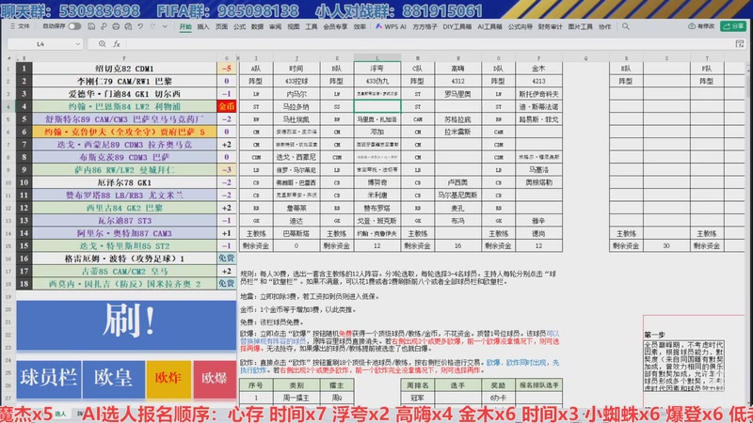Switch to the 视图 ribbon tab
The height and width of the screenshot is (423, 753).
tap(294, 27)
